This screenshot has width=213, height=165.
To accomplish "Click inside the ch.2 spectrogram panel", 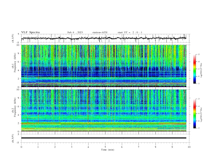I will (104, 111).
